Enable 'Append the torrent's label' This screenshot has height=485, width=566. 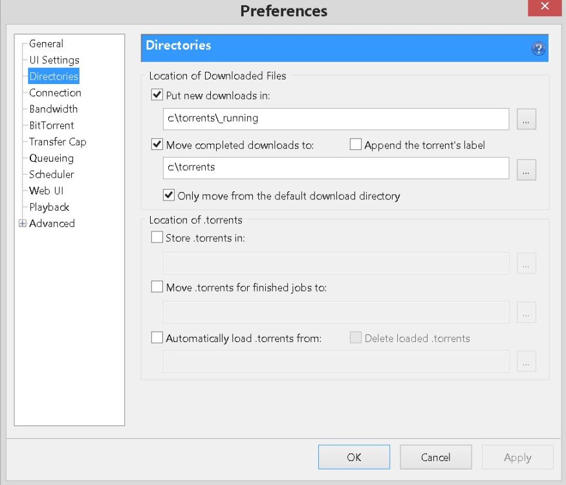click(x=356, y=145)
